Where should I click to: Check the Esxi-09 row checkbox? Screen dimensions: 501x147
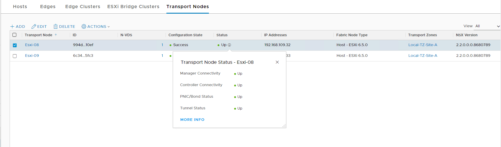(15, 56)
